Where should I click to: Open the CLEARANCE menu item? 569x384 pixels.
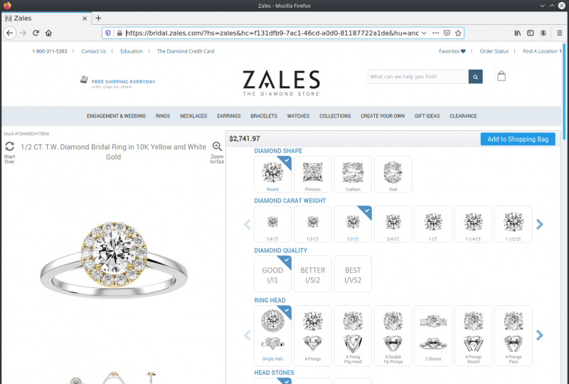[x=463, y=116]
